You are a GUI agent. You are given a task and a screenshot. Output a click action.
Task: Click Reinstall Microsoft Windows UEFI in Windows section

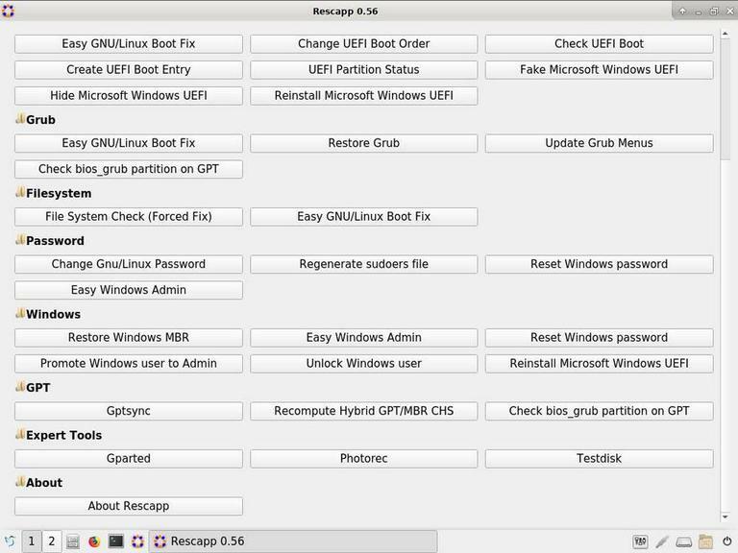(600, 363)
